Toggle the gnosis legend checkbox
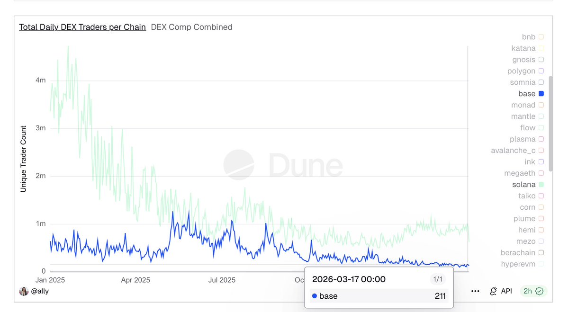 tap(541, 59)
